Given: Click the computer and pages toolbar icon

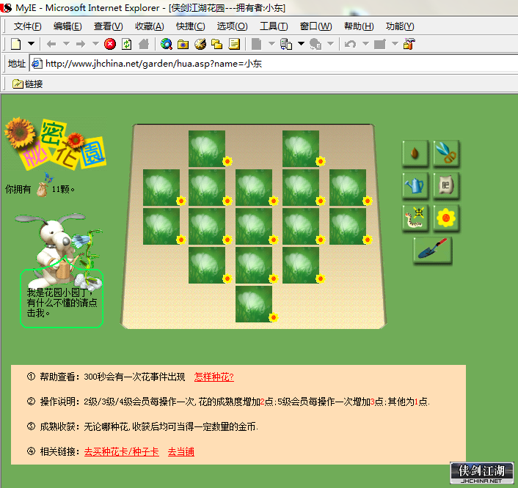Looking at the screenshot, I should 286,44.
